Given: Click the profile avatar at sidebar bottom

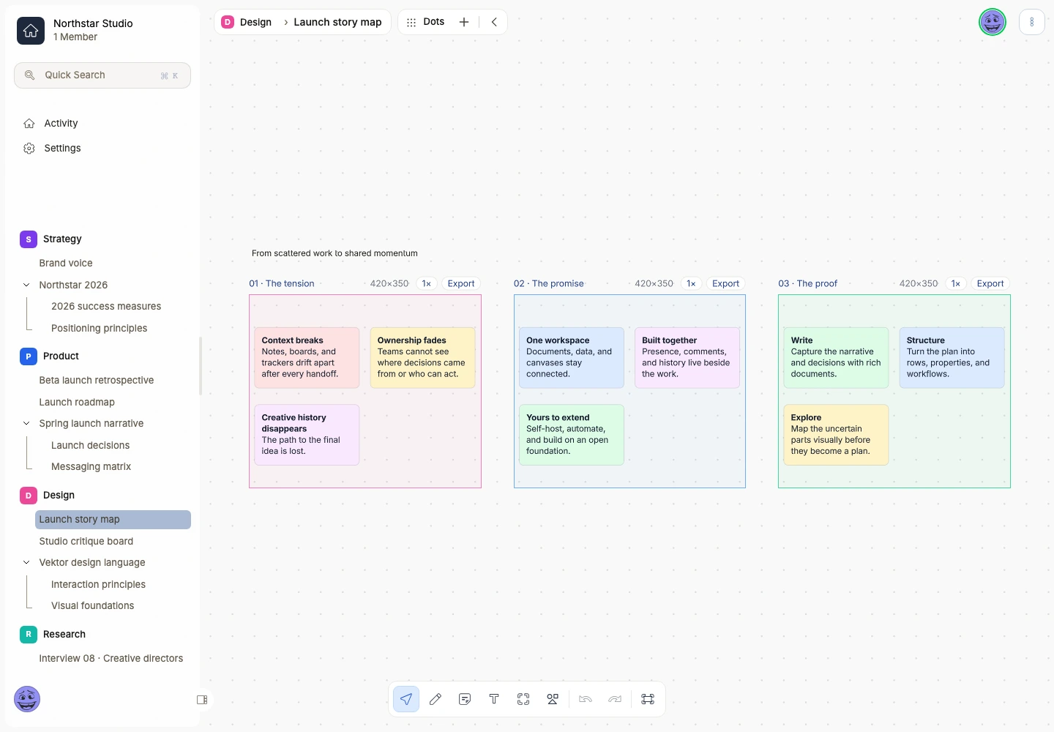Looking at the screenshot, I should pyautogui.click(x=27, y=699).
